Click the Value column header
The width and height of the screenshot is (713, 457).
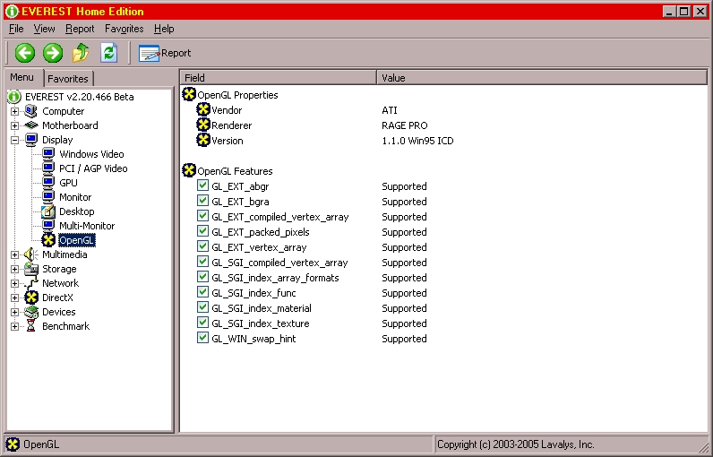(542, 78)
